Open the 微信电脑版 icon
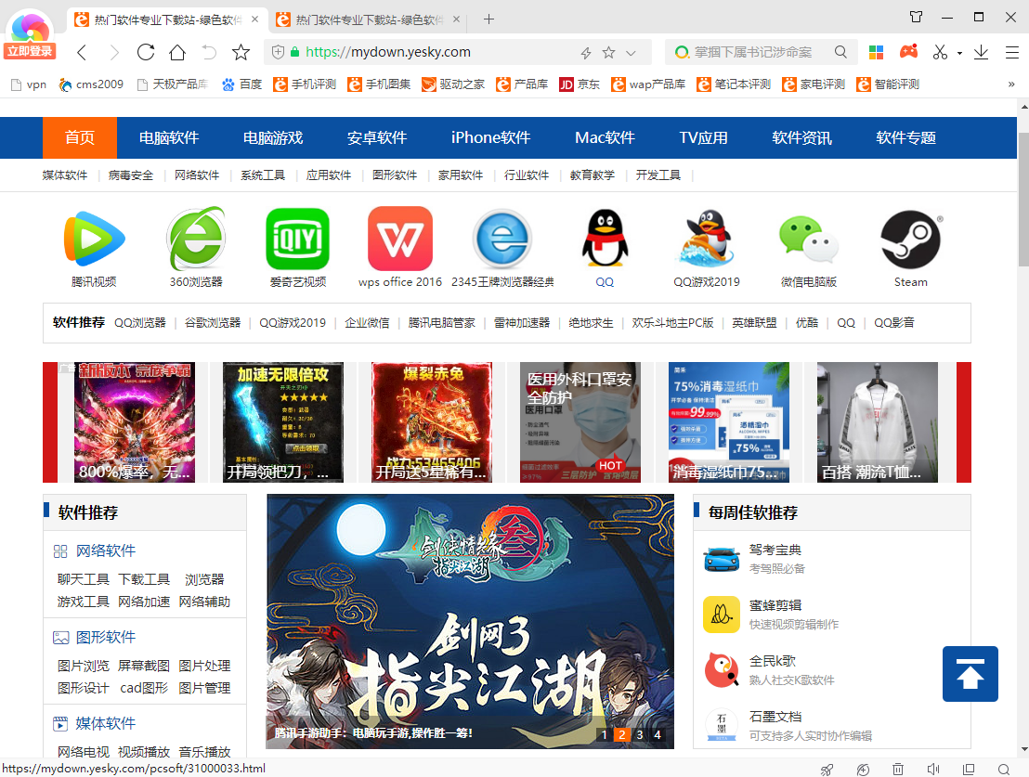 809,239
